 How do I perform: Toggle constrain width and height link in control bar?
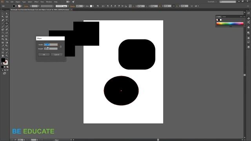[x=174, y=6]
